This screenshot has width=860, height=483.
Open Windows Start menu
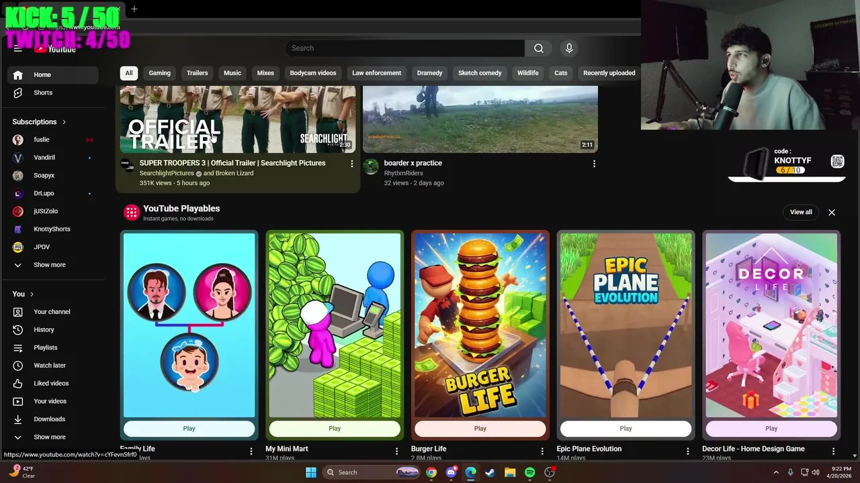(311, 472)
